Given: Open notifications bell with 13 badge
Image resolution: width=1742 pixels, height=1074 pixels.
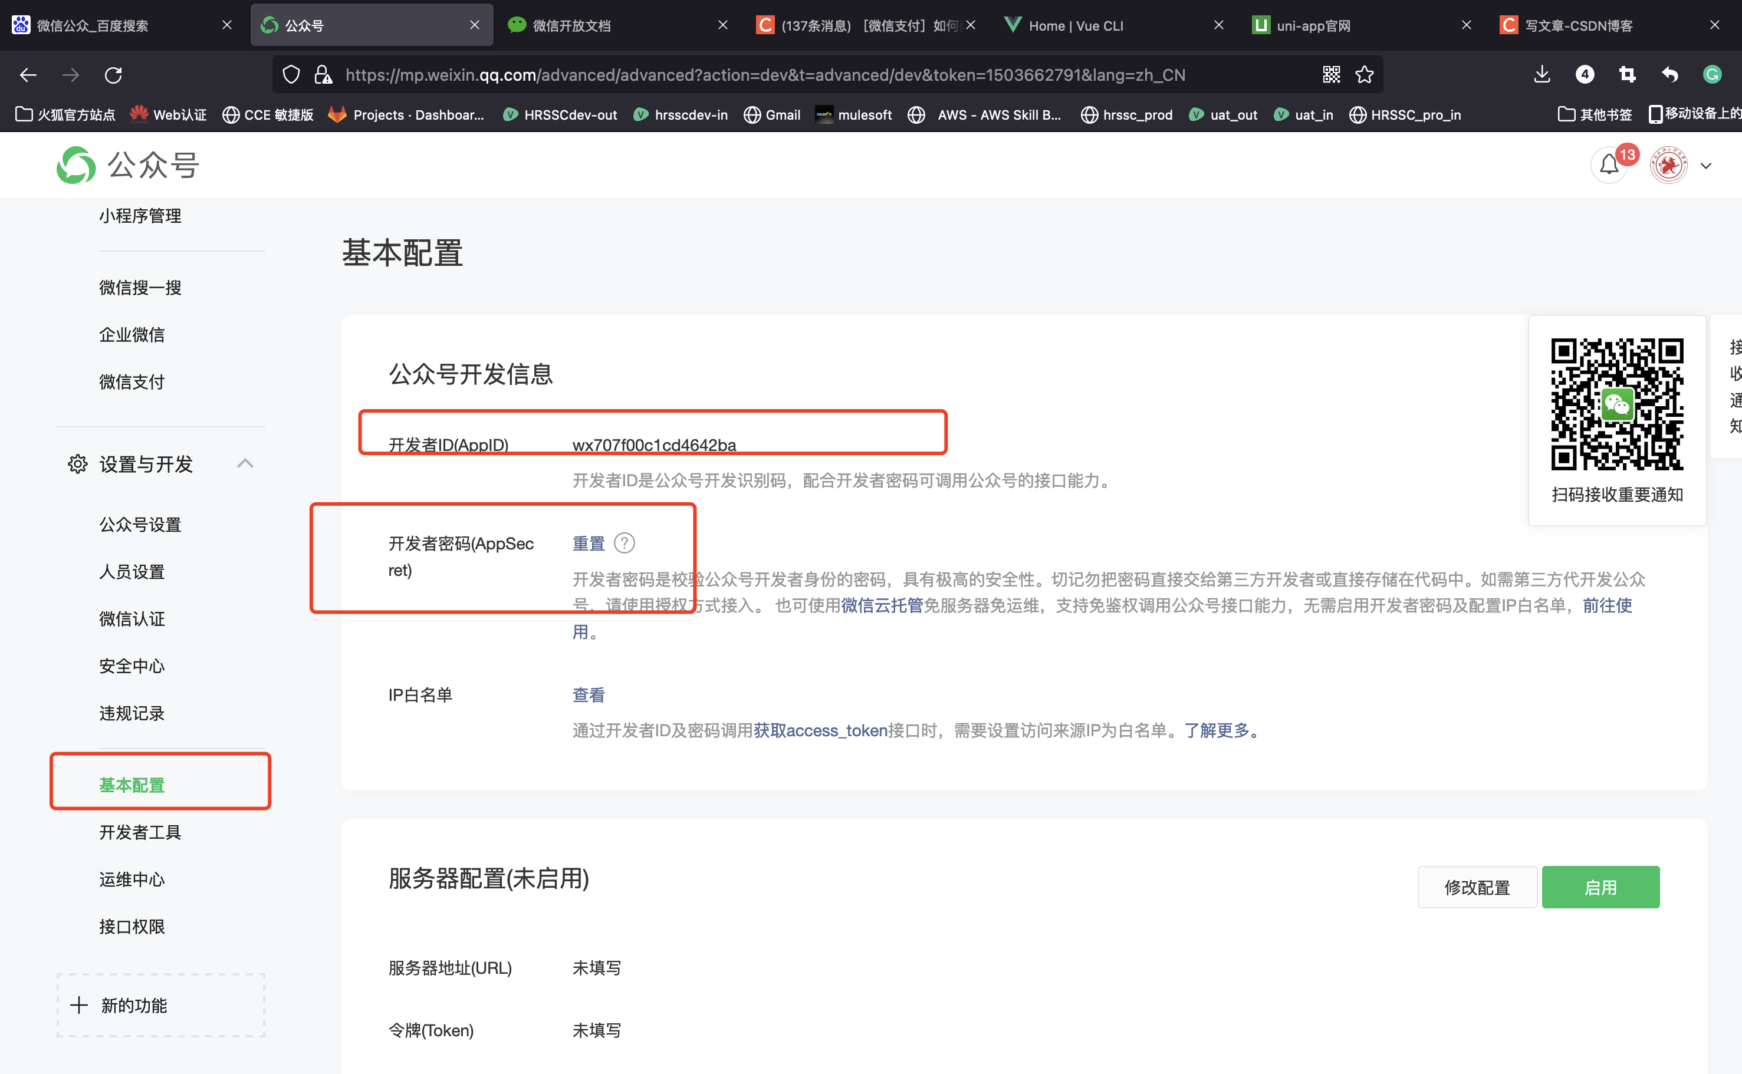Looking at the screenshot, I should (x=1609, y=165).
